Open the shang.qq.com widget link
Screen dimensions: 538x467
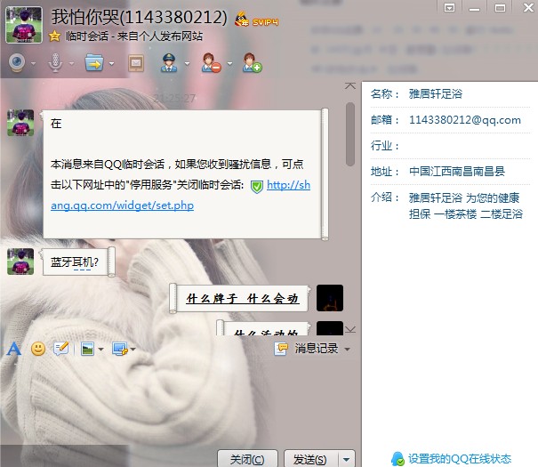122,205
